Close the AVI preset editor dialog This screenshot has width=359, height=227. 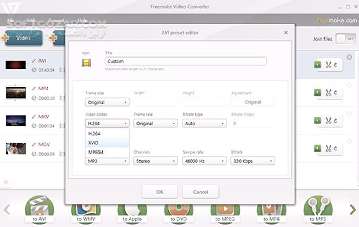click(286, 33)
